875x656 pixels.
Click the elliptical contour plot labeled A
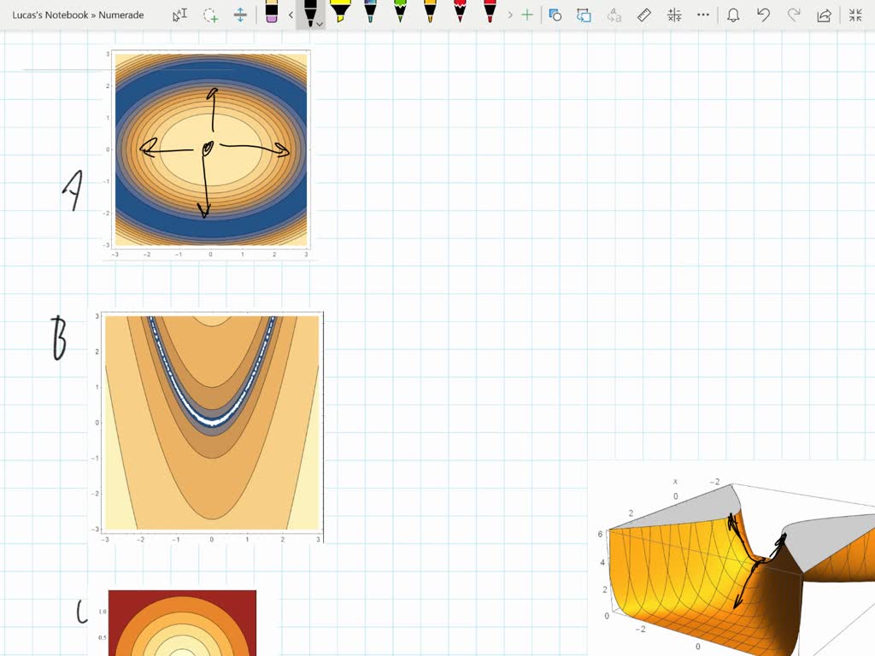[x=209, y=149]
